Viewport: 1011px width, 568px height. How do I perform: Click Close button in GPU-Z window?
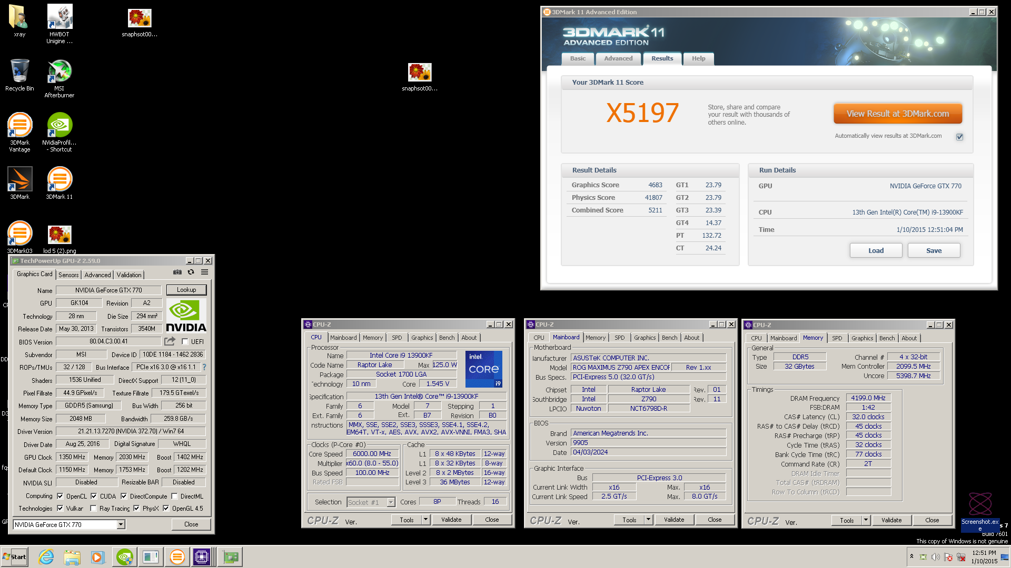(191, 524)
